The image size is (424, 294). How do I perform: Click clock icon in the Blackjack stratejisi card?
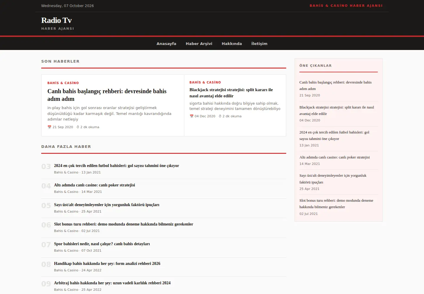pos(220,116)
